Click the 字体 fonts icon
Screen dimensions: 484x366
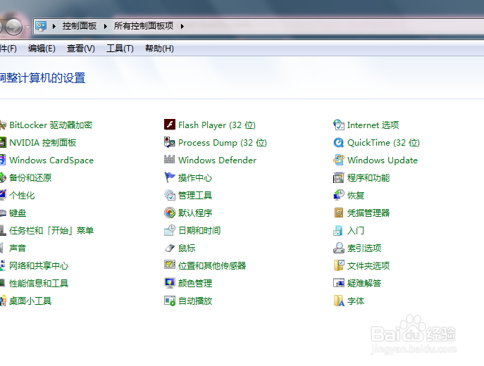339,301
